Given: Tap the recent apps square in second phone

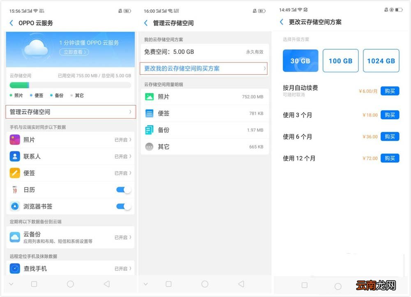Looking at the screenshot, I should (x=169, y=284).
